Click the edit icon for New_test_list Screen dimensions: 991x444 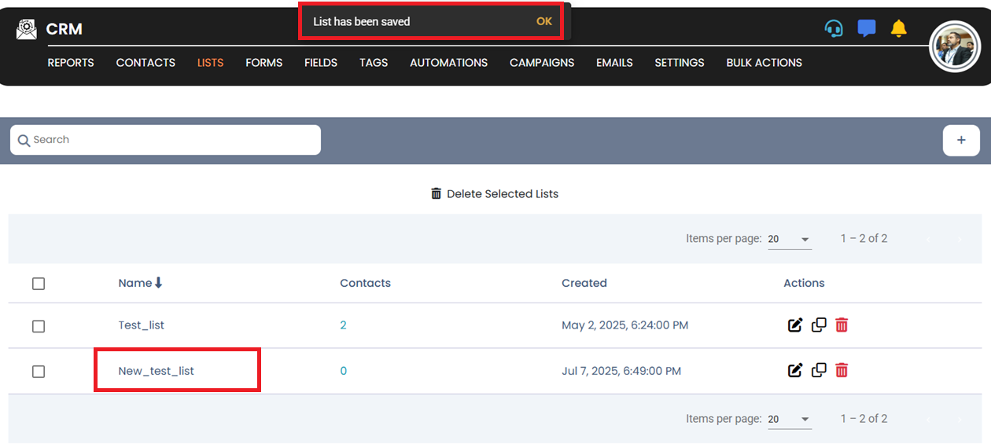point(795,370)
